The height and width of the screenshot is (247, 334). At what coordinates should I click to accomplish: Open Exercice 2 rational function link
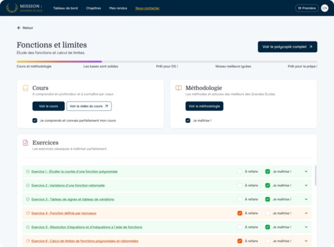[68, 186]
